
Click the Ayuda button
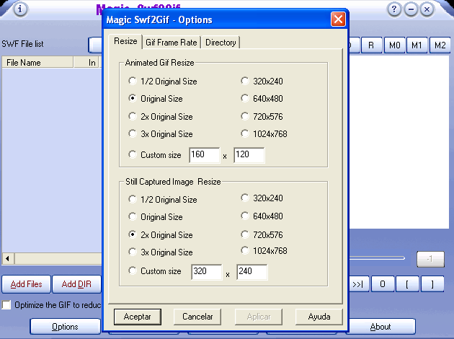point(319,317)
